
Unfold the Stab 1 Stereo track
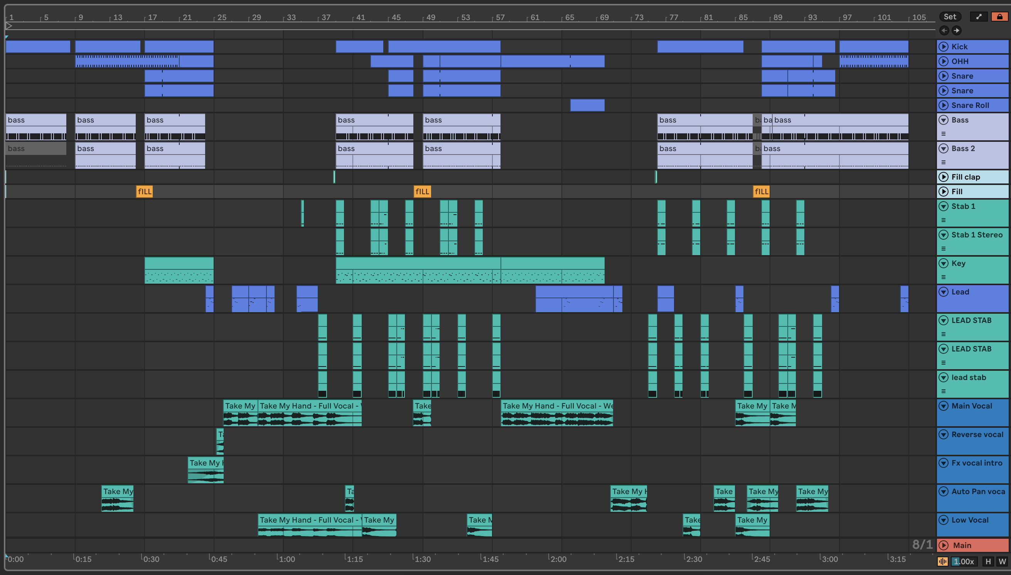tap(944, 235)
